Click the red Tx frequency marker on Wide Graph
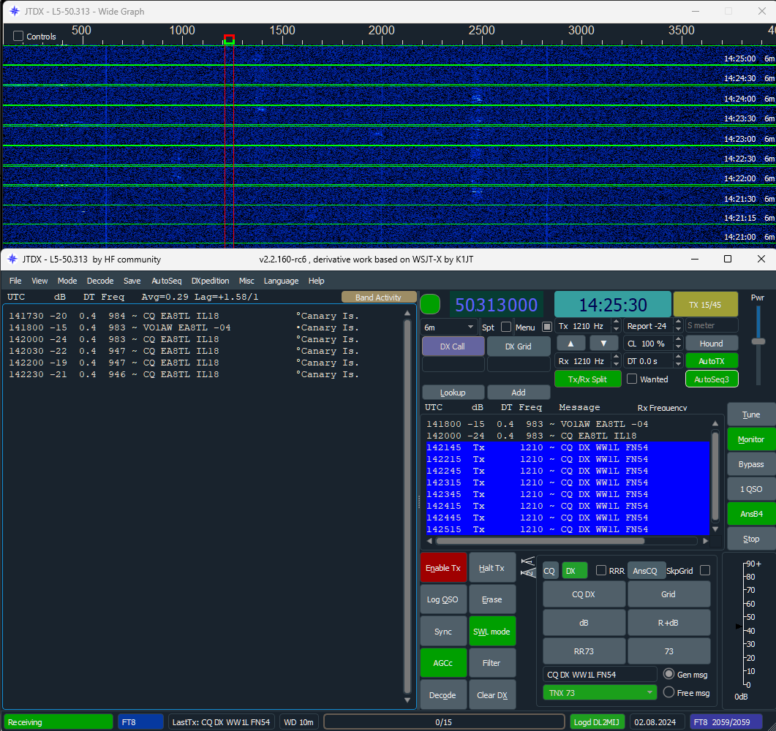The width and height of the screenshot is (776, 731). click(x=229, y=39)
